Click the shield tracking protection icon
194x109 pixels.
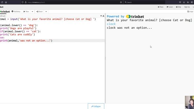pos(22,2)
